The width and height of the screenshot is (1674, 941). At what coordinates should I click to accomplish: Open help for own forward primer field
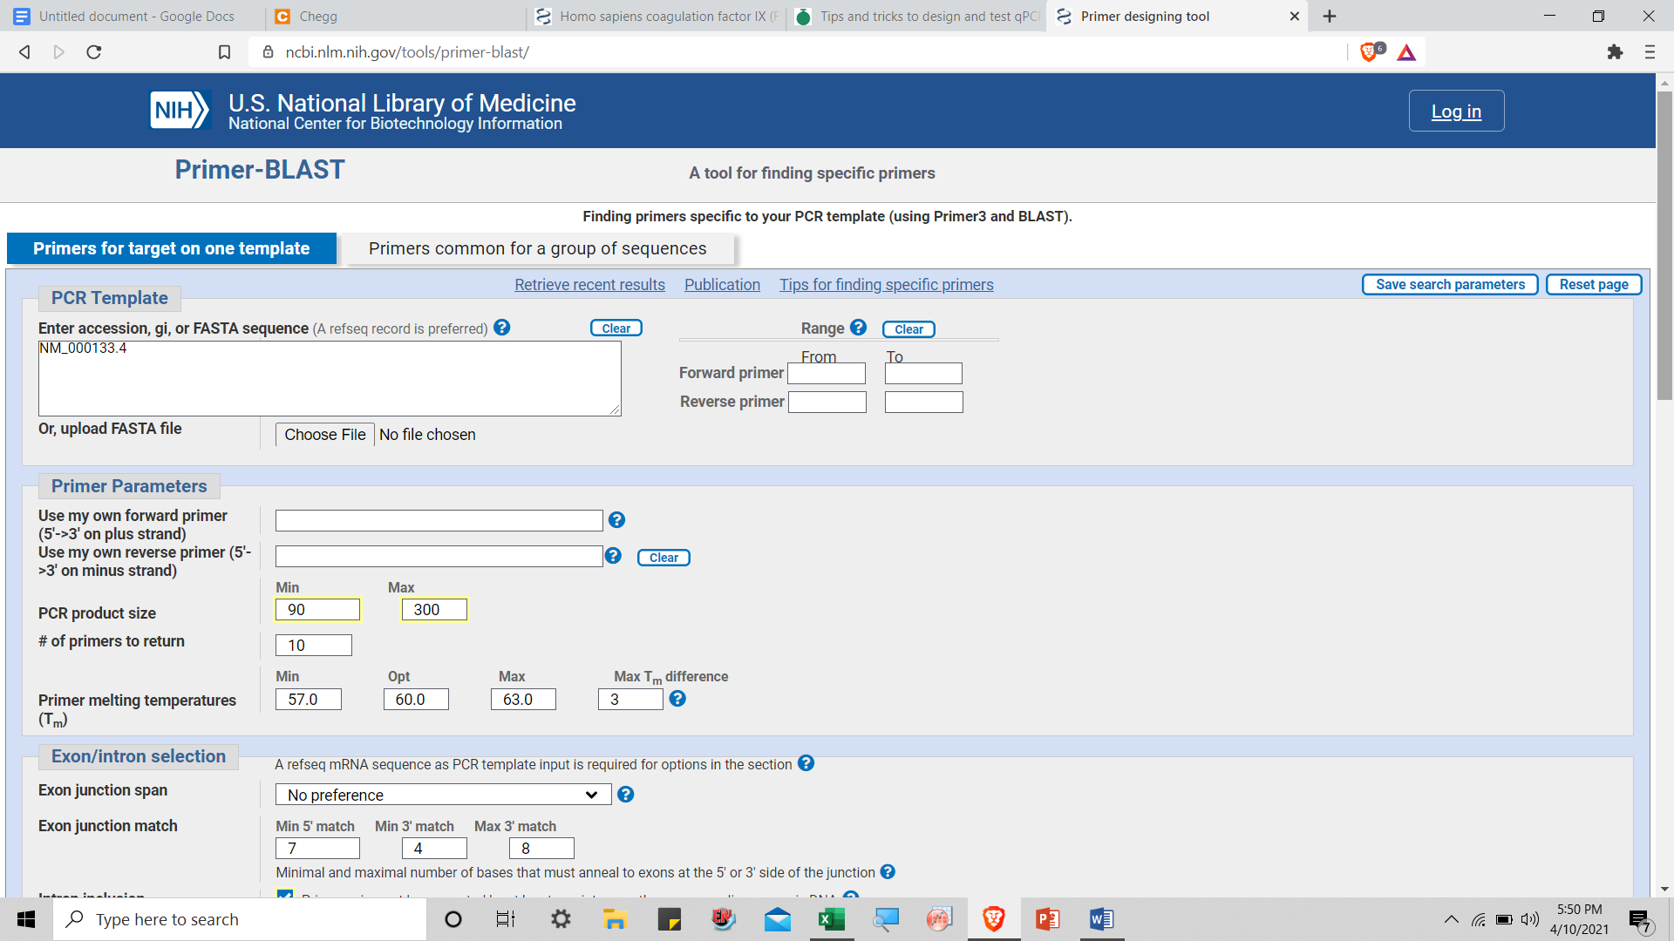click(x=616, y=520)
